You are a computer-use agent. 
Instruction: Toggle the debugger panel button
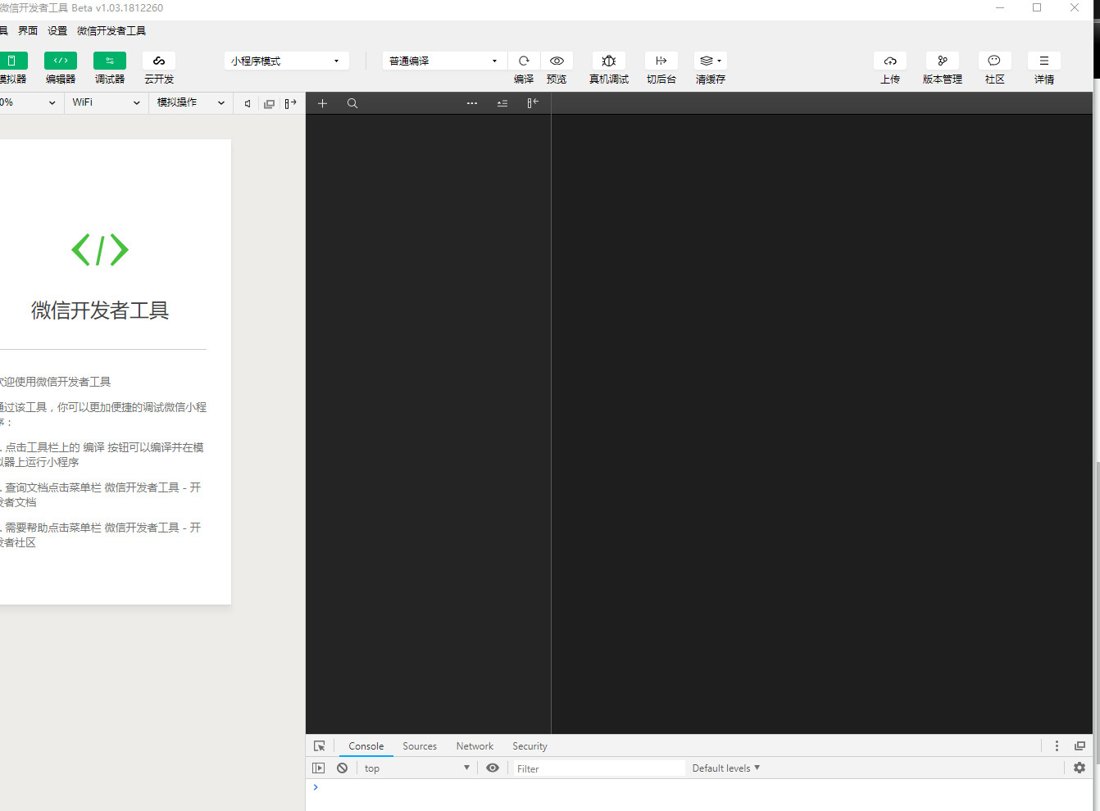point(110,61)
